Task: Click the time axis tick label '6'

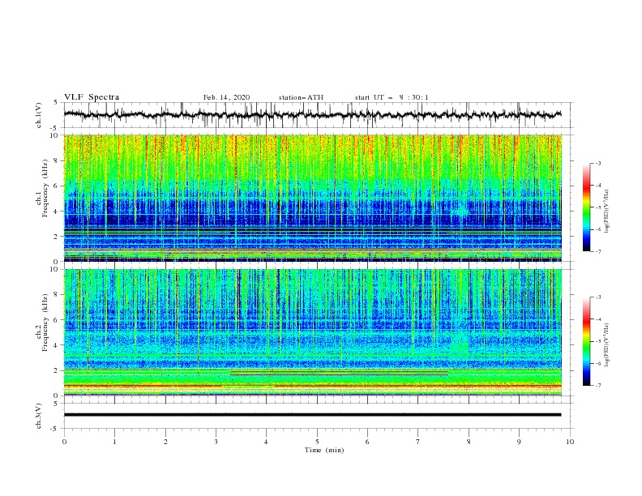Action: (367, 442)
